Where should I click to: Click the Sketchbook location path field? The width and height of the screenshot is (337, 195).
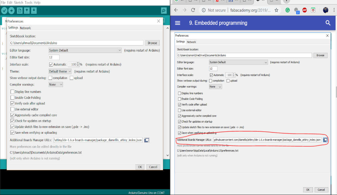click(x=76, y=43)
